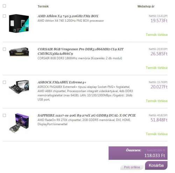Select the CORSAIR 8GB Vengeance checkbox
The width and height of the screenshot is (175, 173).
(4, 49)
